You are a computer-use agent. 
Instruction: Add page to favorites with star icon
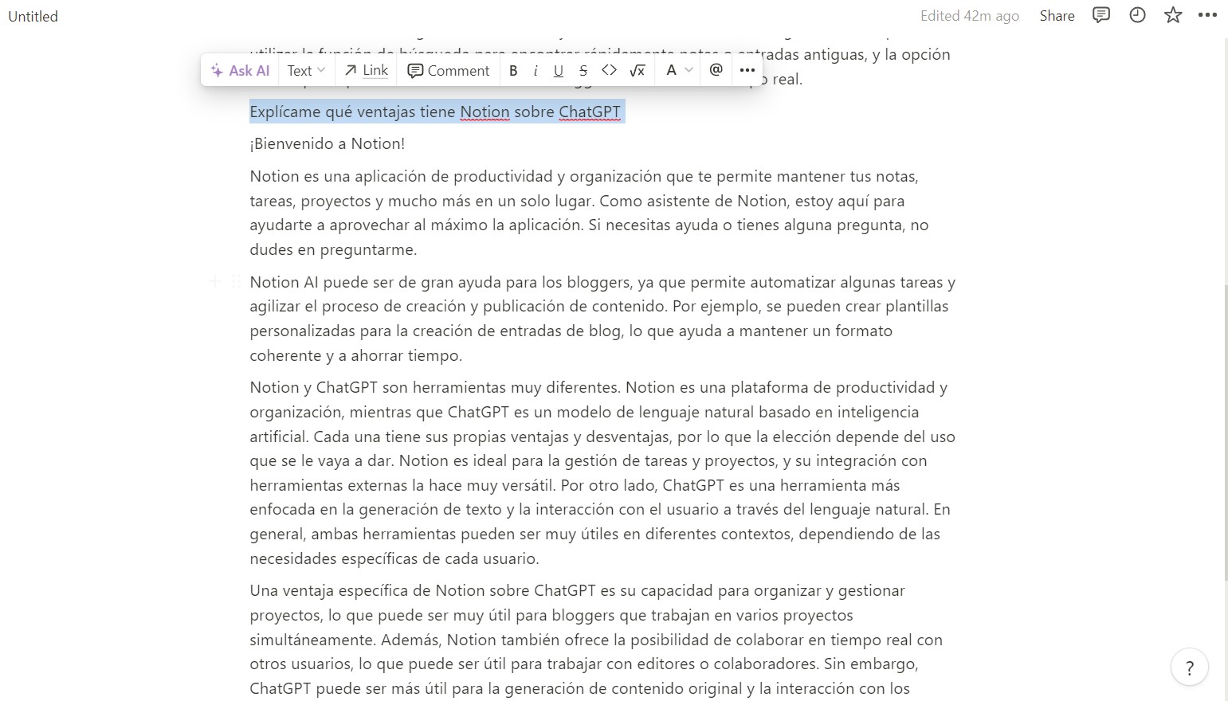(1173, 15)
